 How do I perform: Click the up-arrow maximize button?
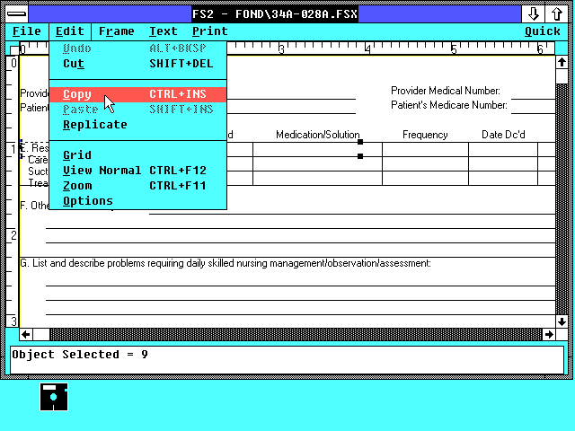click(x=557, y=14)
